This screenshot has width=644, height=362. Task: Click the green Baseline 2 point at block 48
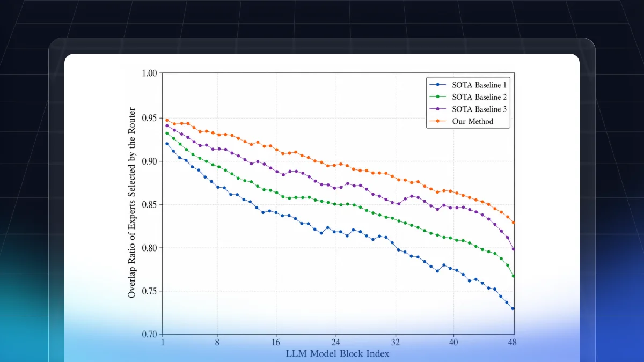pos(513,276)
